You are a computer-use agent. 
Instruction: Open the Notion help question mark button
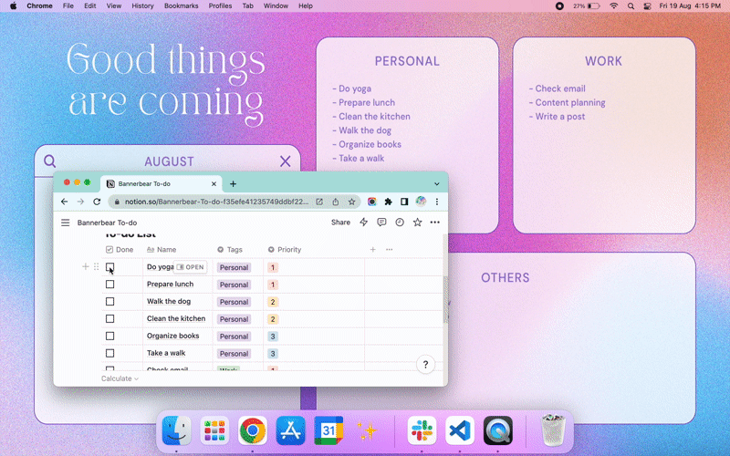coord(425,364)
